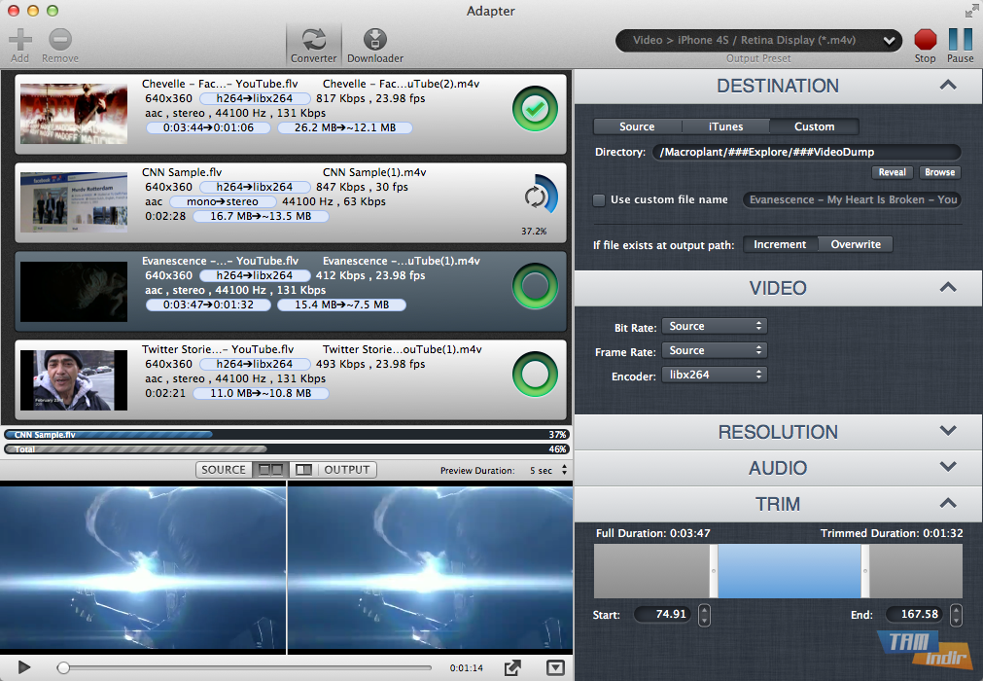The width and height of the screenshot is (983, 681).
Task: Open the Frame Rate dropdown
Action: point(715,350)
